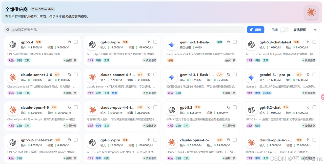Click 按次计费 billing badge
The width and height of the screenshot is (324, 164).
pos(230,60)
